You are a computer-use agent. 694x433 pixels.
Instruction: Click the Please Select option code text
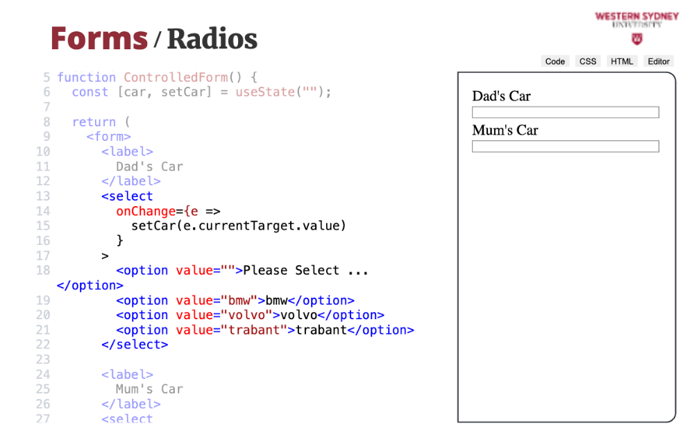click(305, 271)
